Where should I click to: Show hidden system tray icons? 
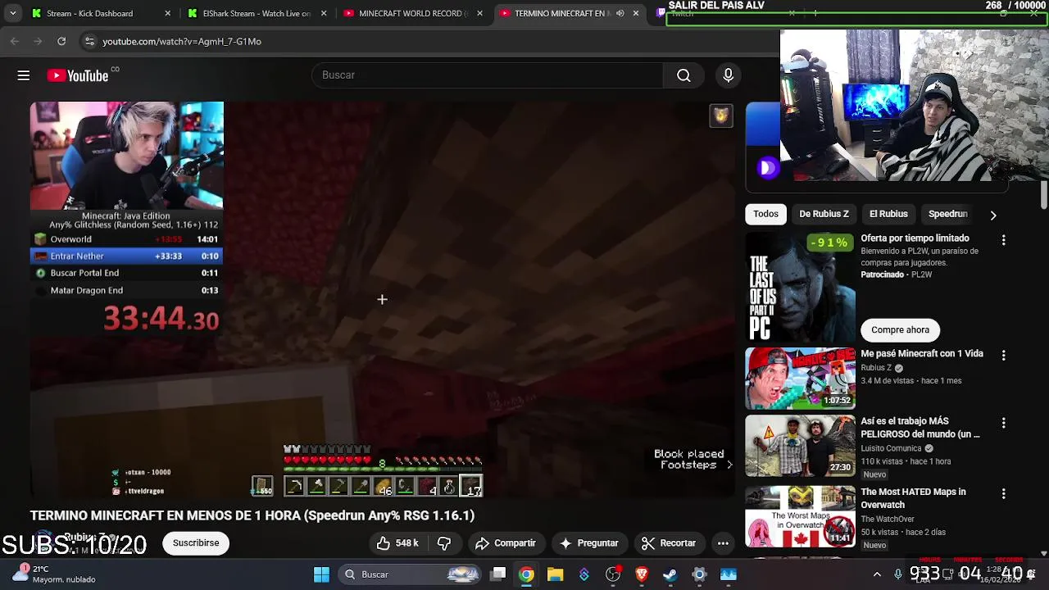pyautogui.click(x=877, y=574)
